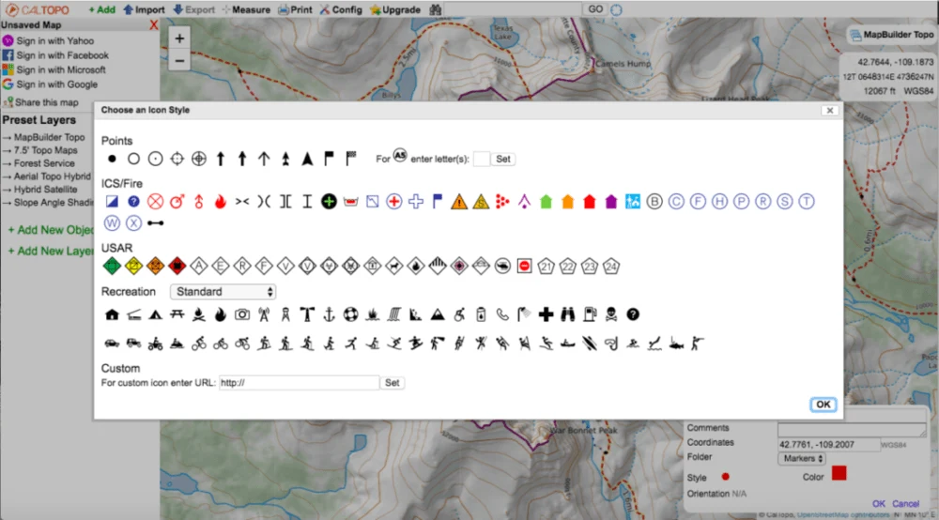Select the anchor recreation icon

(x=329, y=314)
